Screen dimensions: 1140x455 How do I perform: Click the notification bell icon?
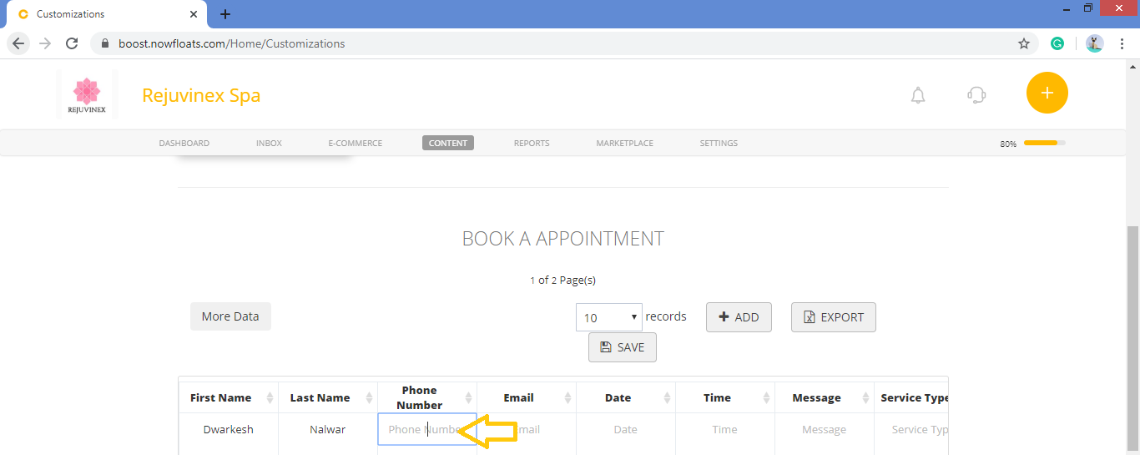coord(918,95)
